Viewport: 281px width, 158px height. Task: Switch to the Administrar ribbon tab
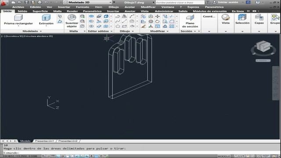pos(164,11)
